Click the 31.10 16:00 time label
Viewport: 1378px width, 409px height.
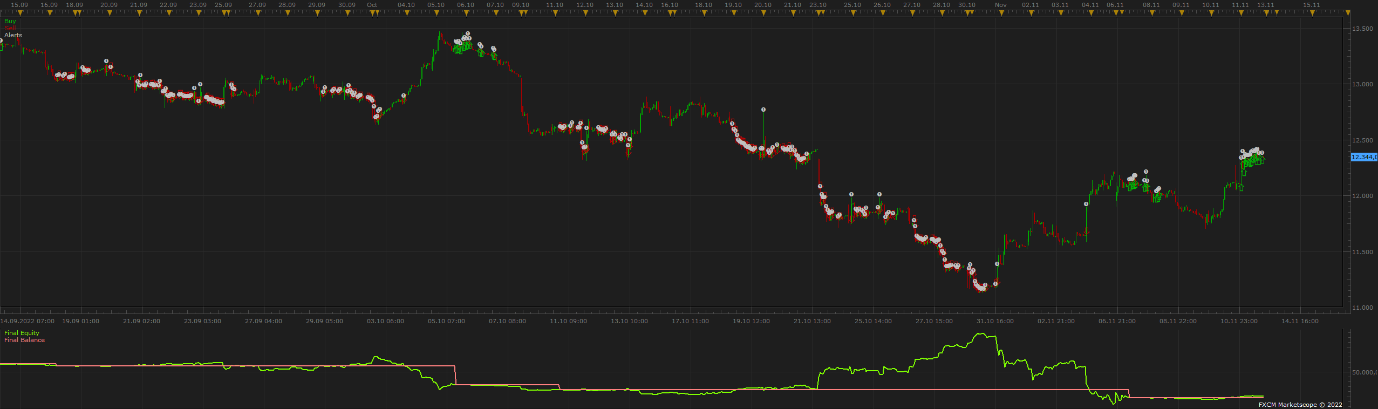click(995, 321)
